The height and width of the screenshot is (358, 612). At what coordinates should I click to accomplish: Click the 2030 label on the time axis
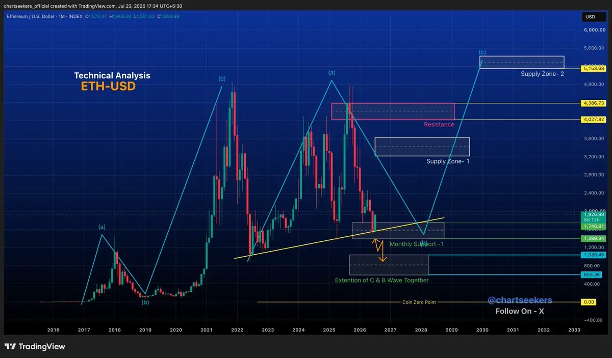tap(482, 330)
